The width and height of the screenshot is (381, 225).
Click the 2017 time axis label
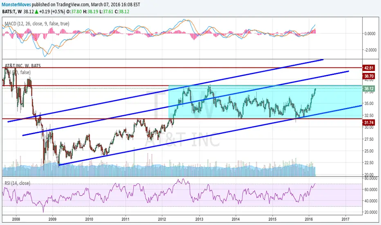click(345, 219)
